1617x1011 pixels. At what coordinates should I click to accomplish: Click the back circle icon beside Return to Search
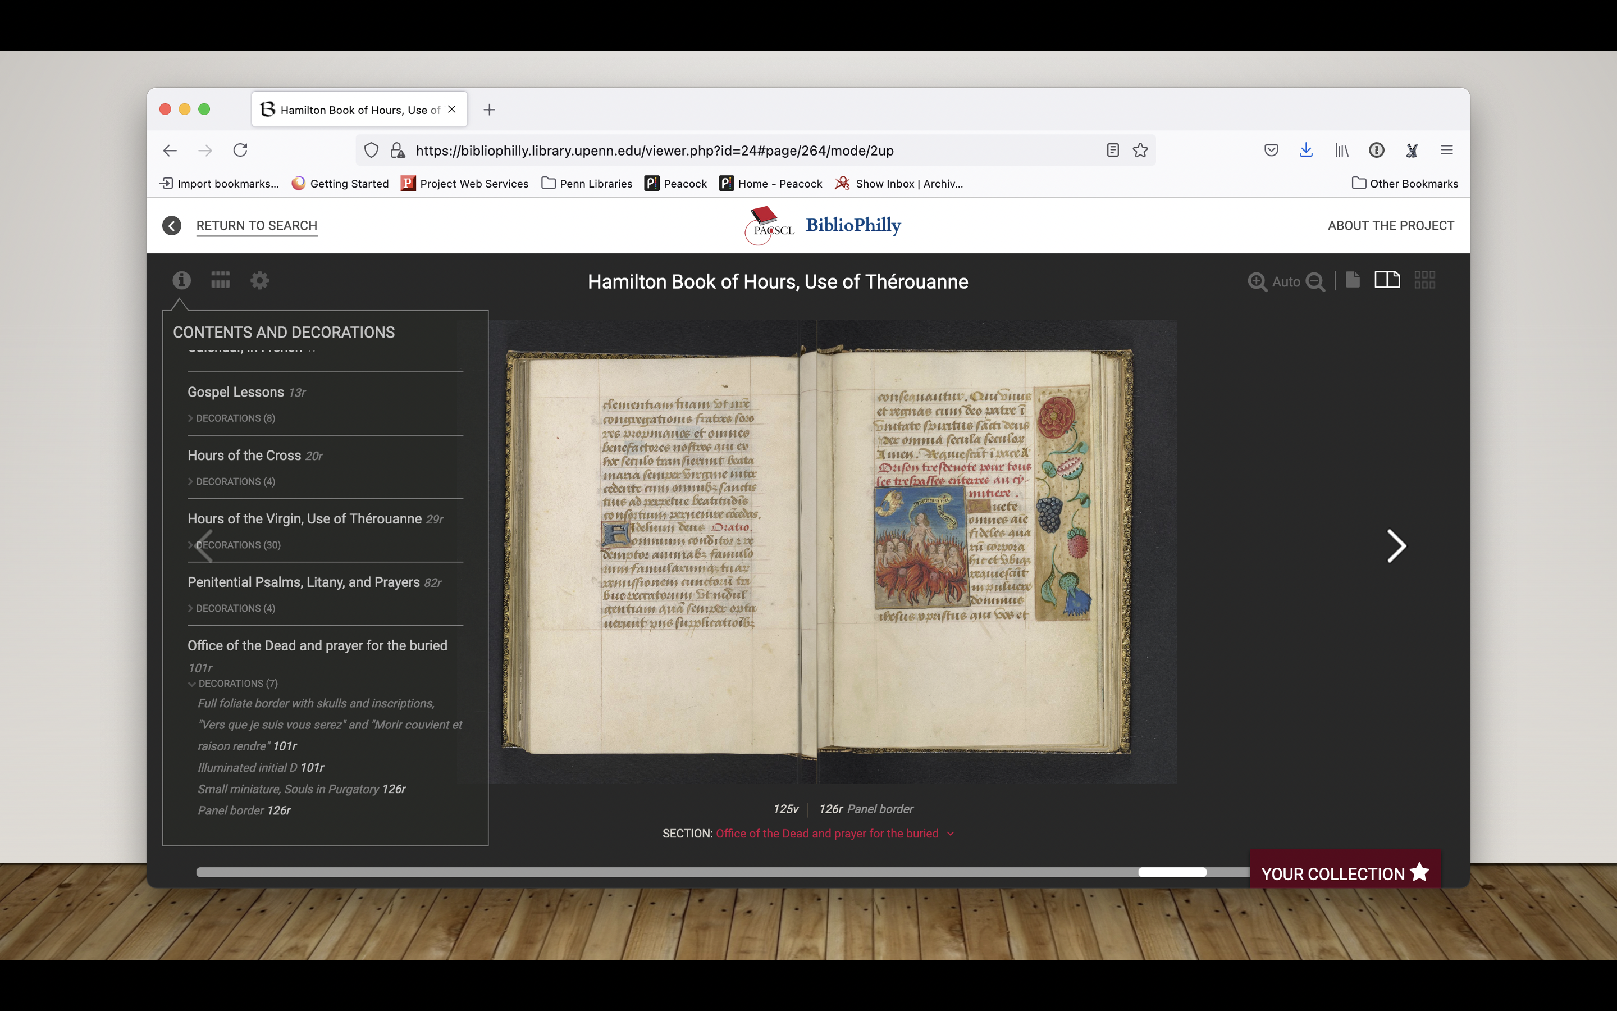click(172, 226)
